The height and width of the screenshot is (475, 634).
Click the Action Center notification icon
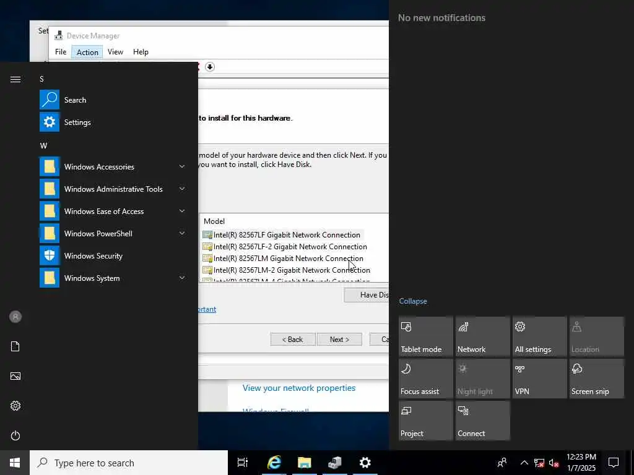[x=614, y=463]
